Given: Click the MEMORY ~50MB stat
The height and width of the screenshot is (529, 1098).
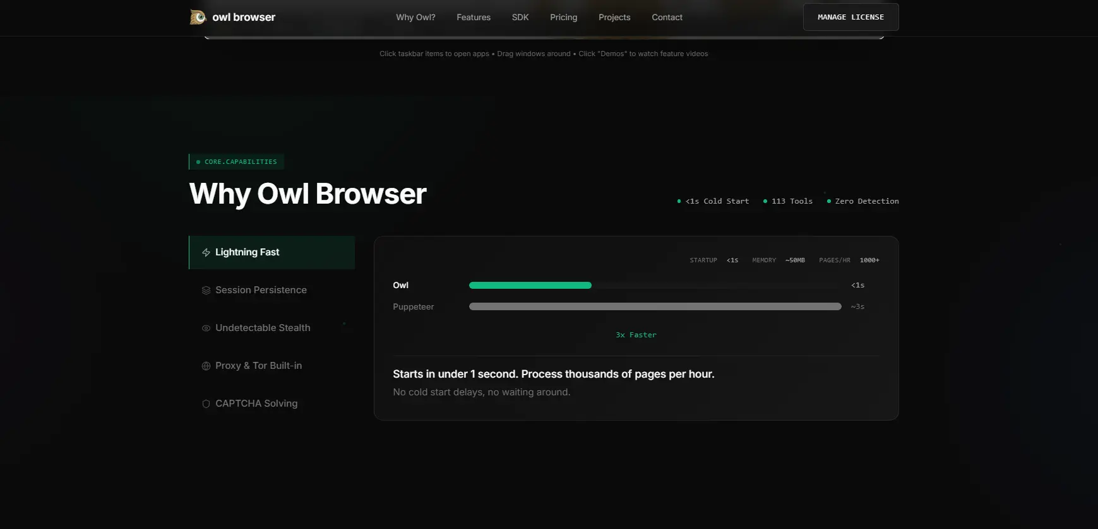Looking at the screenshot, I should tap(779, 260).
